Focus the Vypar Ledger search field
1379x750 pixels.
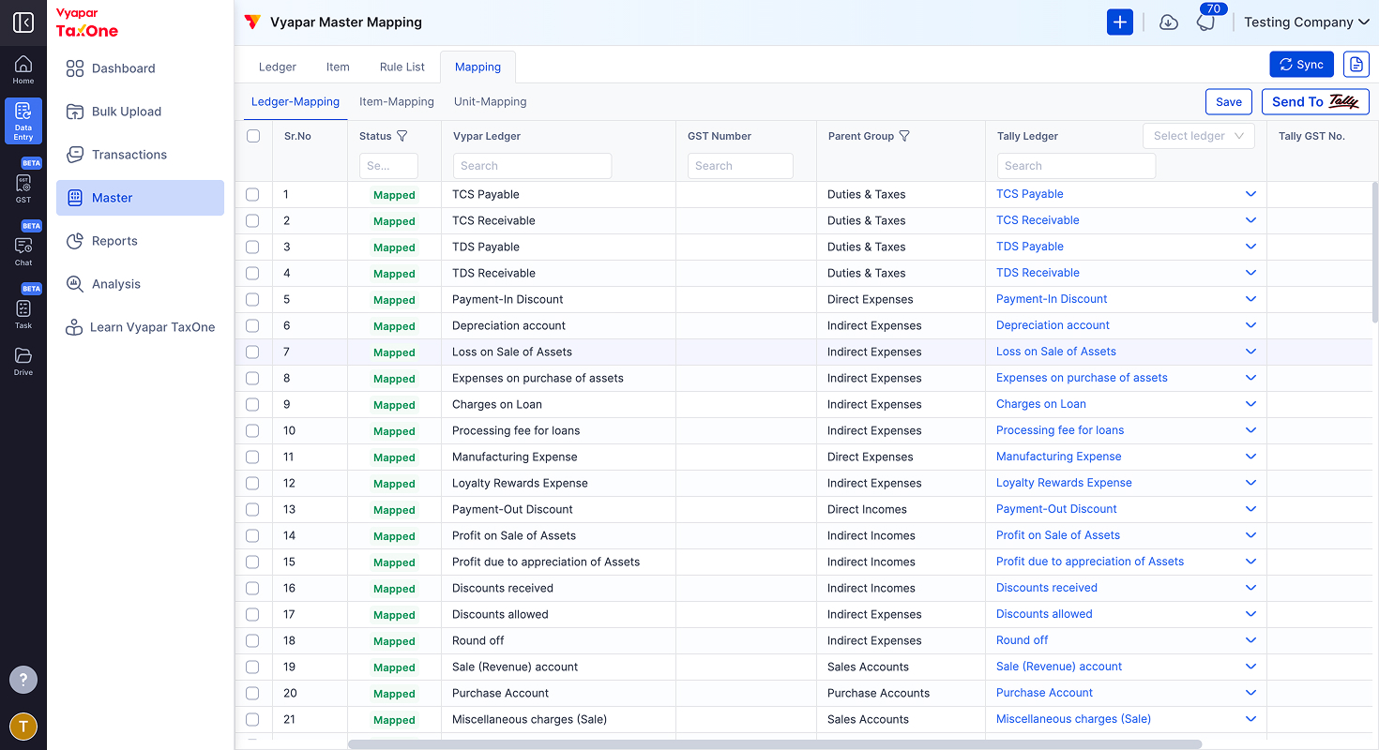click(x=532, y=166)
